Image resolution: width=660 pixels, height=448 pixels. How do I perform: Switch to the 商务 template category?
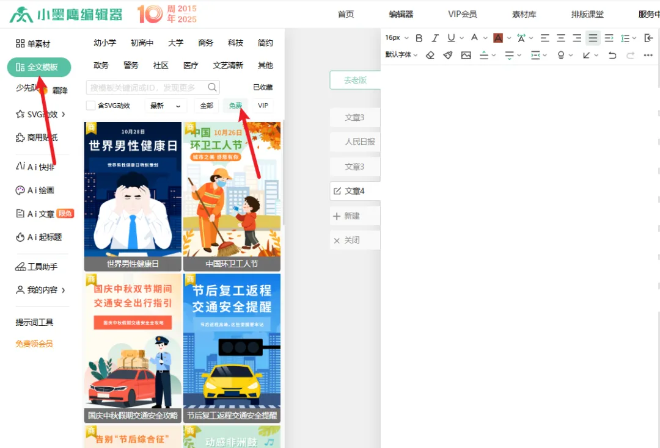click(205, 43)
